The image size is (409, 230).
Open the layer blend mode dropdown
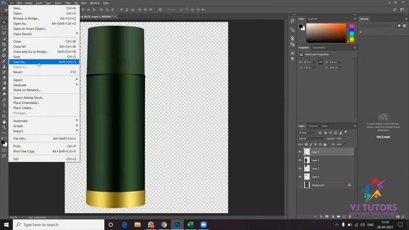tap(311, 139)
